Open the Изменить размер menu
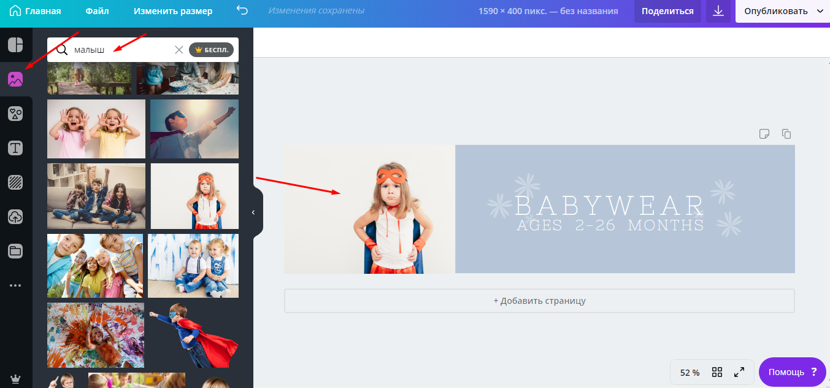830x388 pixels. tap(173, 11)
